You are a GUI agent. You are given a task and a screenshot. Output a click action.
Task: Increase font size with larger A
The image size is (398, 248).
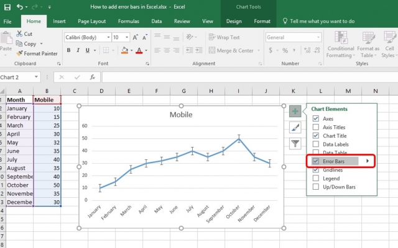click(136, 37)
